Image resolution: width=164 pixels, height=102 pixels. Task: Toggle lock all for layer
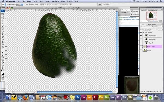point(150,30)
